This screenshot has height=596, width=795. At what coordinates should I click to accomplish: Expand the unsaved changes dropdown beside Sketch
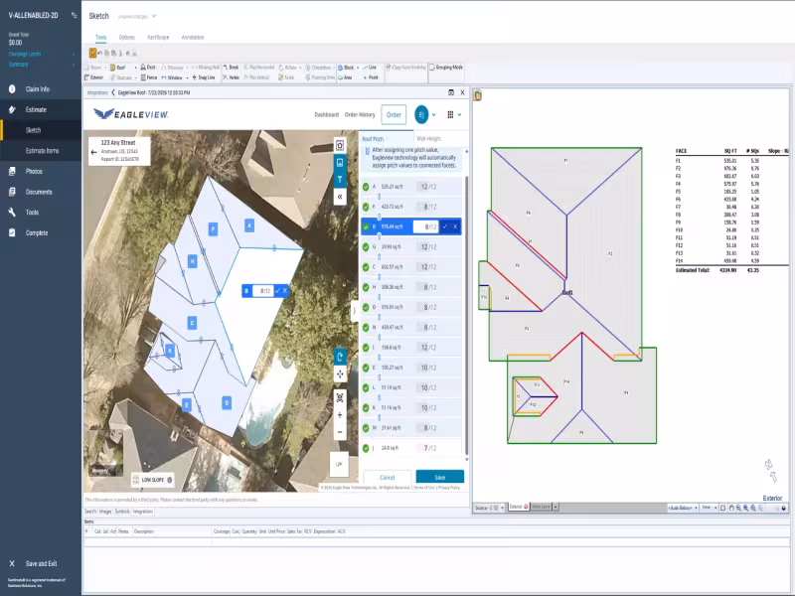(154, 16)
